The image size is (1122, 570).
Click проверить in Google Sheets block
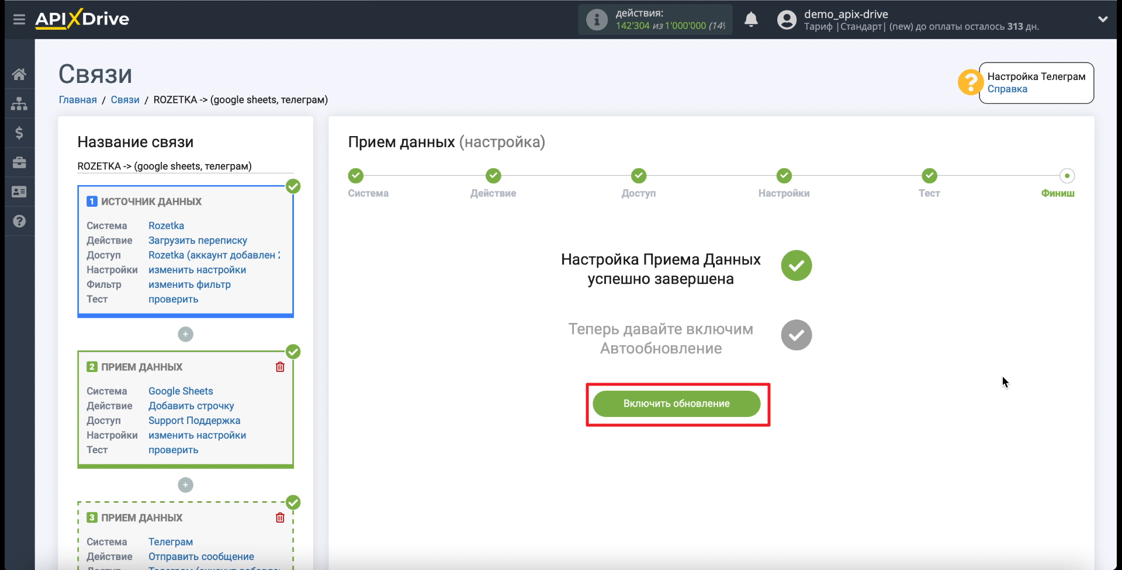(x=173, y=450)
